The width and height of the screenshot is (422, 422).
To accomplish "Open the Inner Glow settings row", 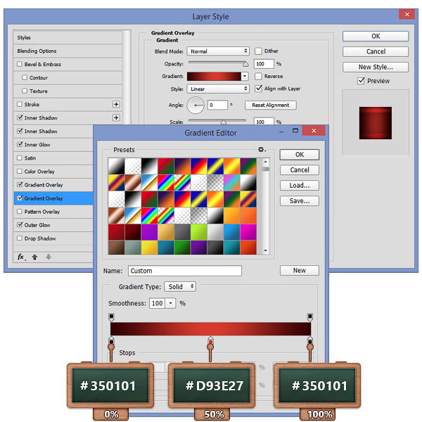I will tap(53, 144).
